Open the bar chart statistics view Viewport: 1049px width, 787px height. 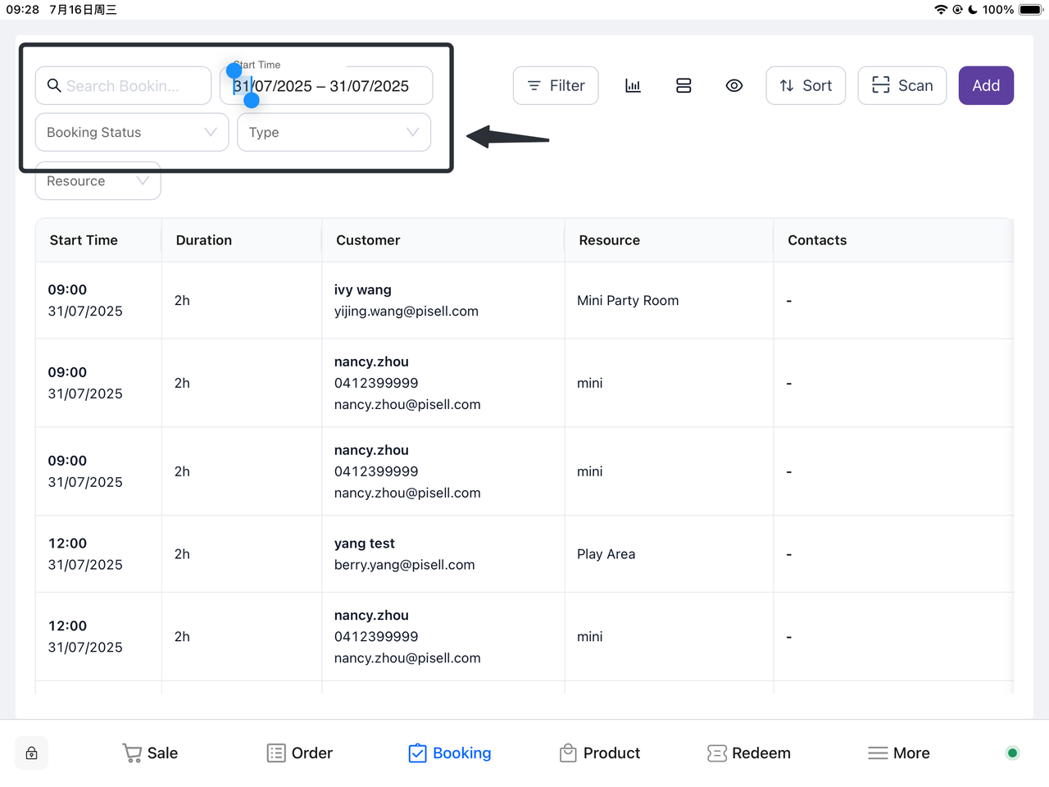[x=633, y=85]
